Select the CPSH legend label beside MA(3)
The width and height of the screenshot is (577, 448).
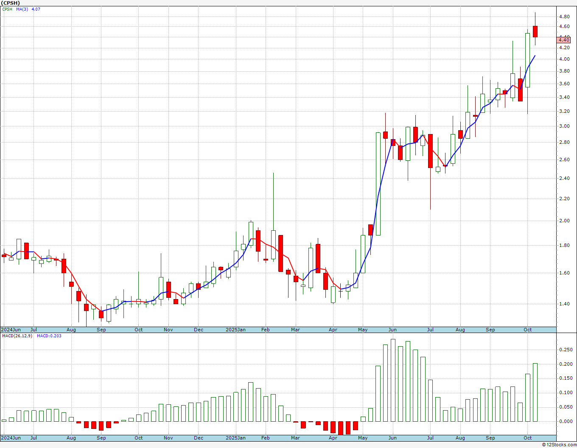click(7, 9)
